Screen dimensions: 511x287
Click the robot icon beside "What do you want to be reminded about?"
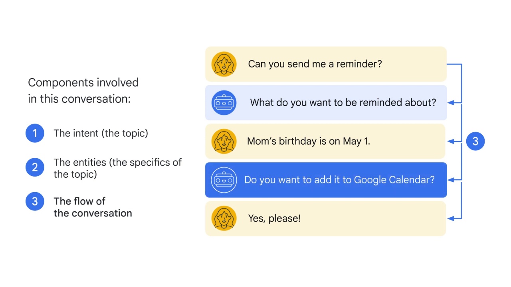(x=224, y=103)
